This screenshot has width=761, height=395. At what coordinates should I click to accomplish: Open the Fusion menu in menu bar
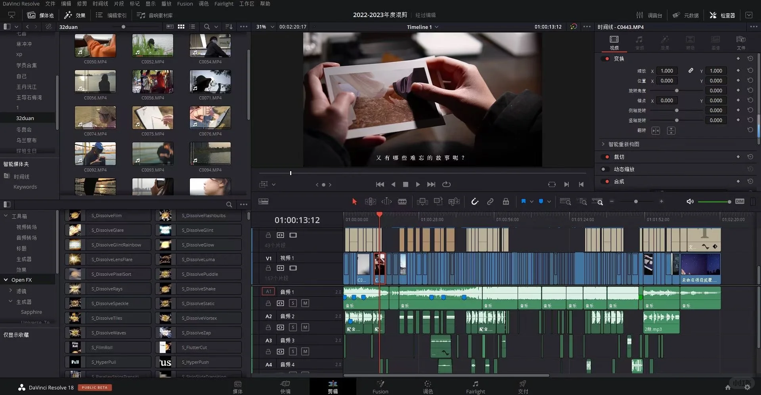[x=185, y=4]
